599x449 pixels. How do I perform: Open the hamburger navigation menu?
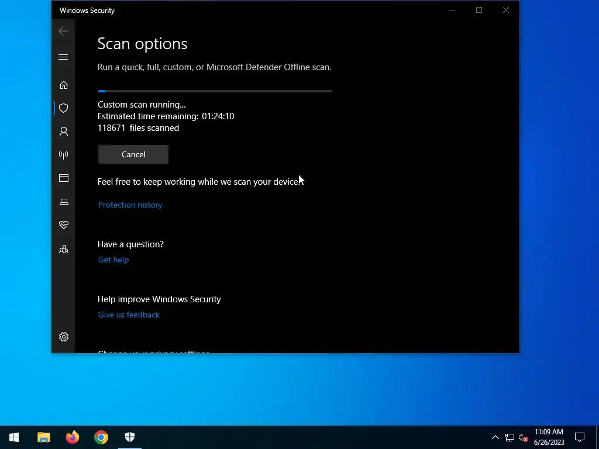[63, 57]
